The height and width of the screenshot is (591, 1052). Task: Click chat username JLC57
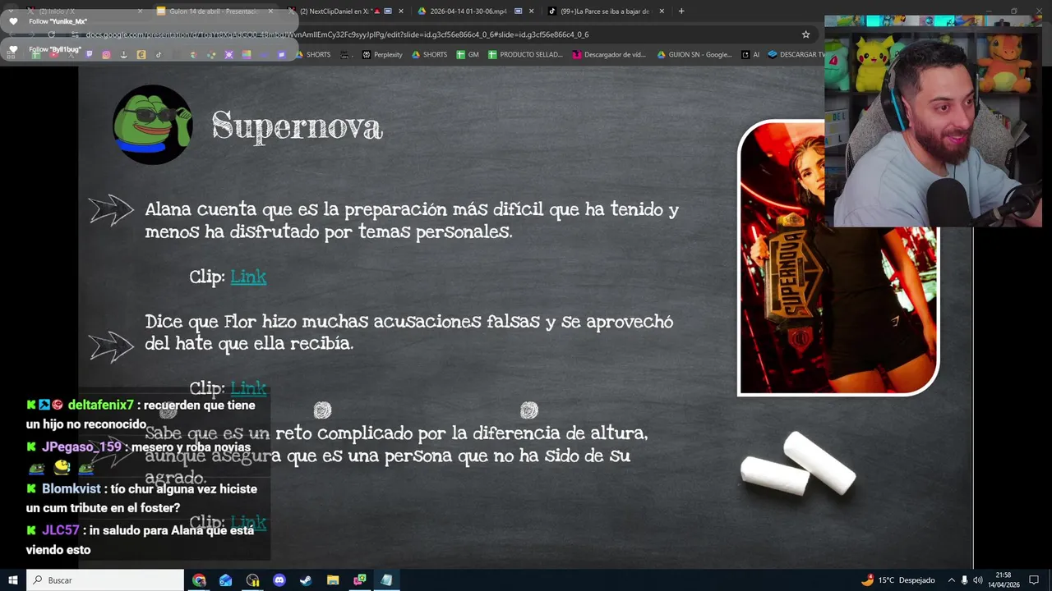pyautogui.click(x=61, y=530)
